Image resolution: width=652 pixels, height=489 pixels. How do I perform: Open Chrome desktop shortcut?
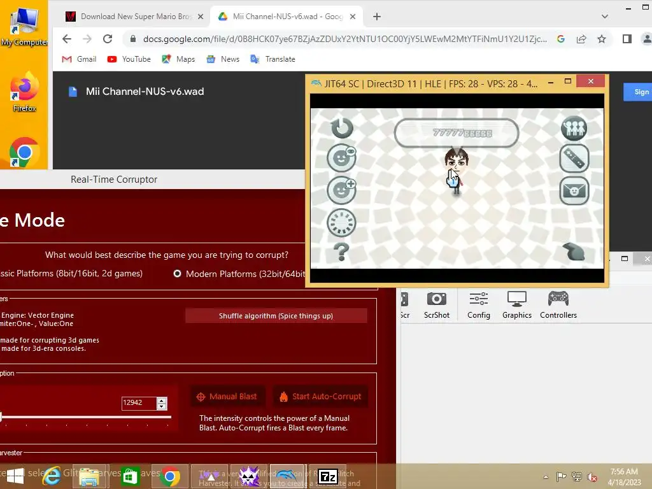click(24, 153)
